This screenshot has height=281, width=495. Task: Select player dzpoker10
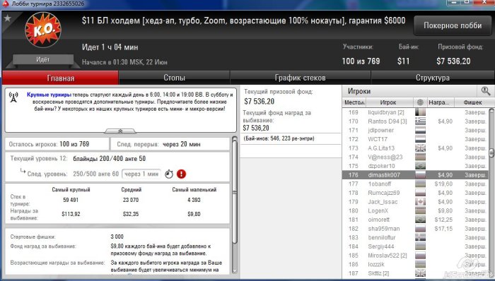(381, 166)
